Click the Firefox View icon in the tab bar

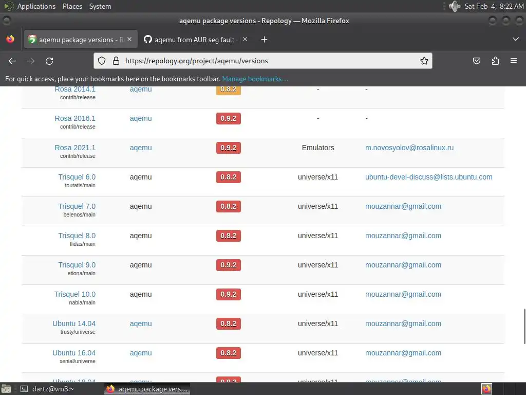(x=10, y=39)
